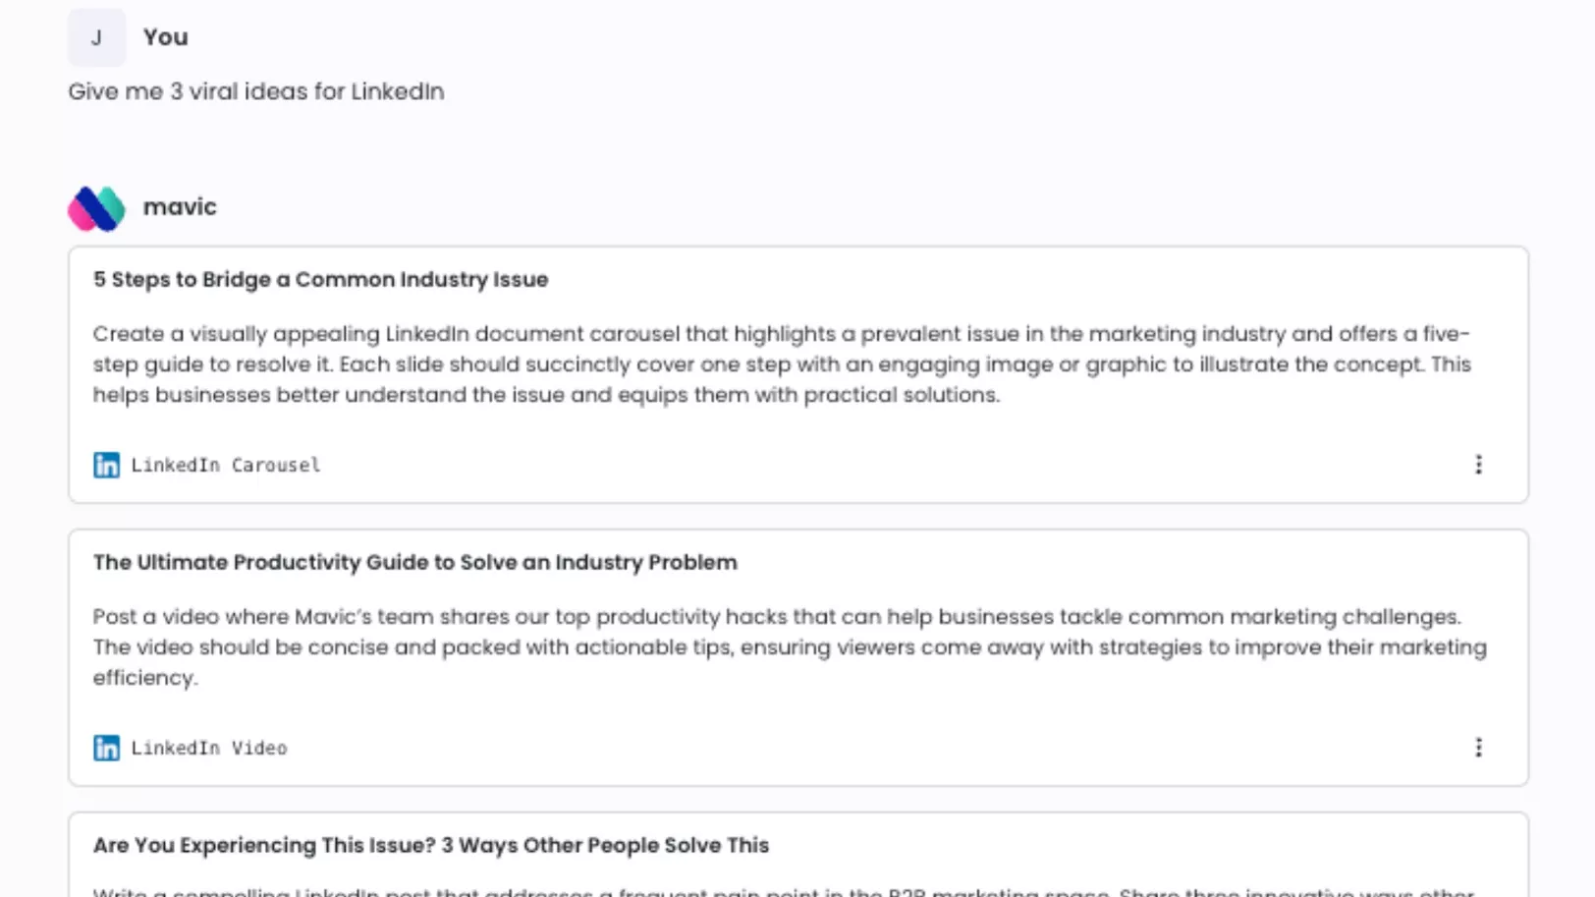Open three-dot menu on the Video idea card
The width and height of the screenshot is (1595, 897).
(x=1478, y=748)
